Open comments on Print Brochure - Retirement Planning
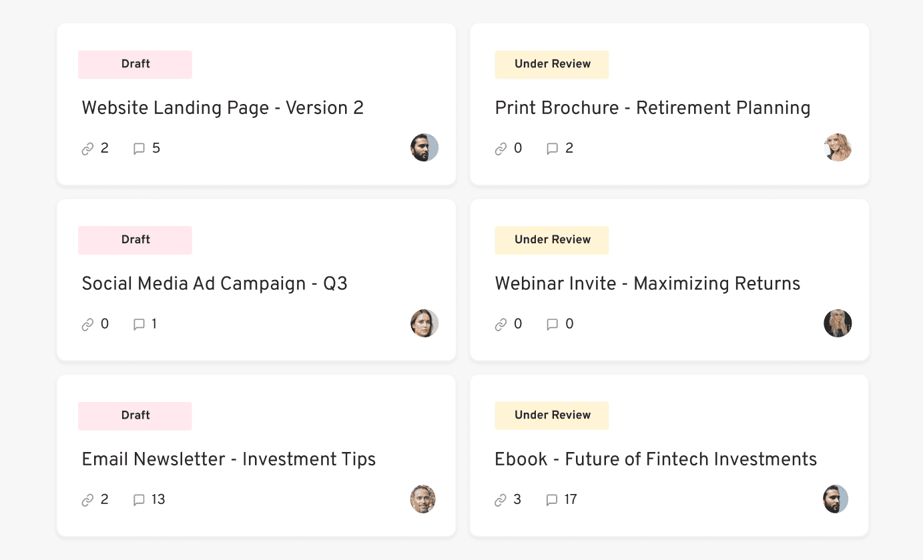 click(551, 148)
